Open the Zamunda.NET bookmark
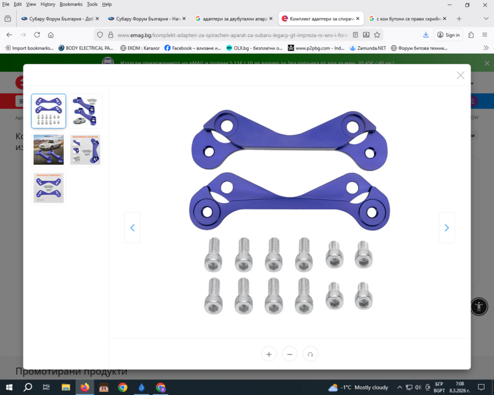The width and height of the screenshot is (494, 395). point(367,48)
